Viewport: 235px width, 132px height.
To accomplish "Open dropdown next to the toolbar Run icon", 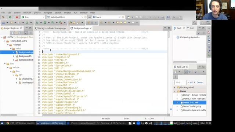I will pyautogui.click(x=49, y=23).
